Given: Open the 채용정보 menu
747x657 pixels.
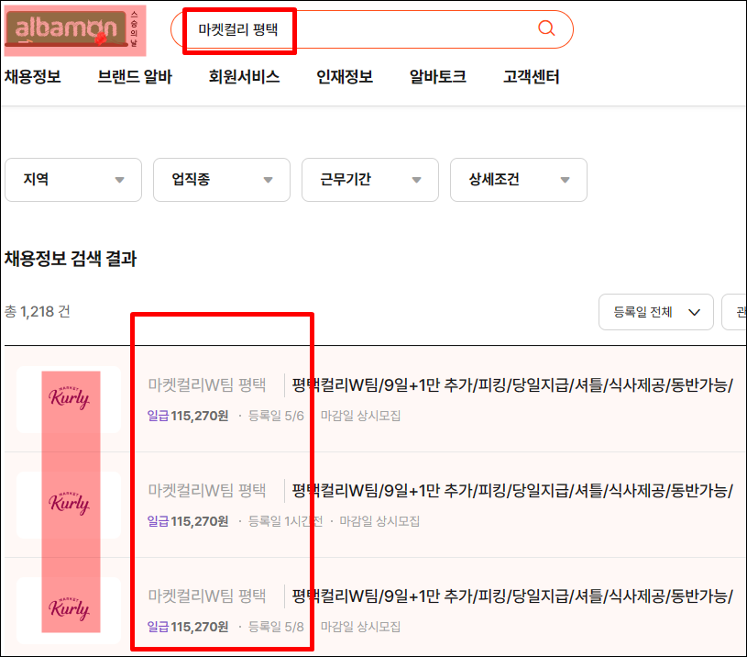Looking at the screenshot, I should 33,77.
